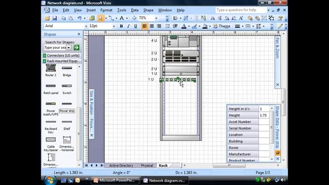Image resolution: width=329 pixels, height=185 pixels.
Task: Open the Edit menu
Action: pyautogui.click(x=66, y=10)
